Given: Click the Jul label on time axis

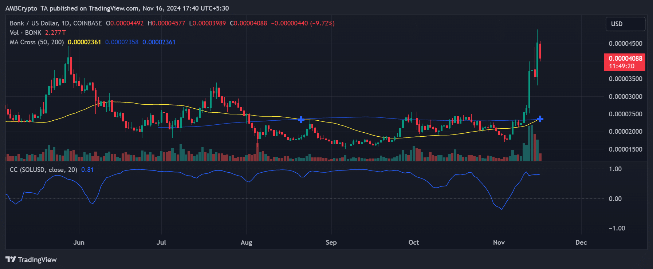Looking at the screenshot, I should tap(161, 242).
